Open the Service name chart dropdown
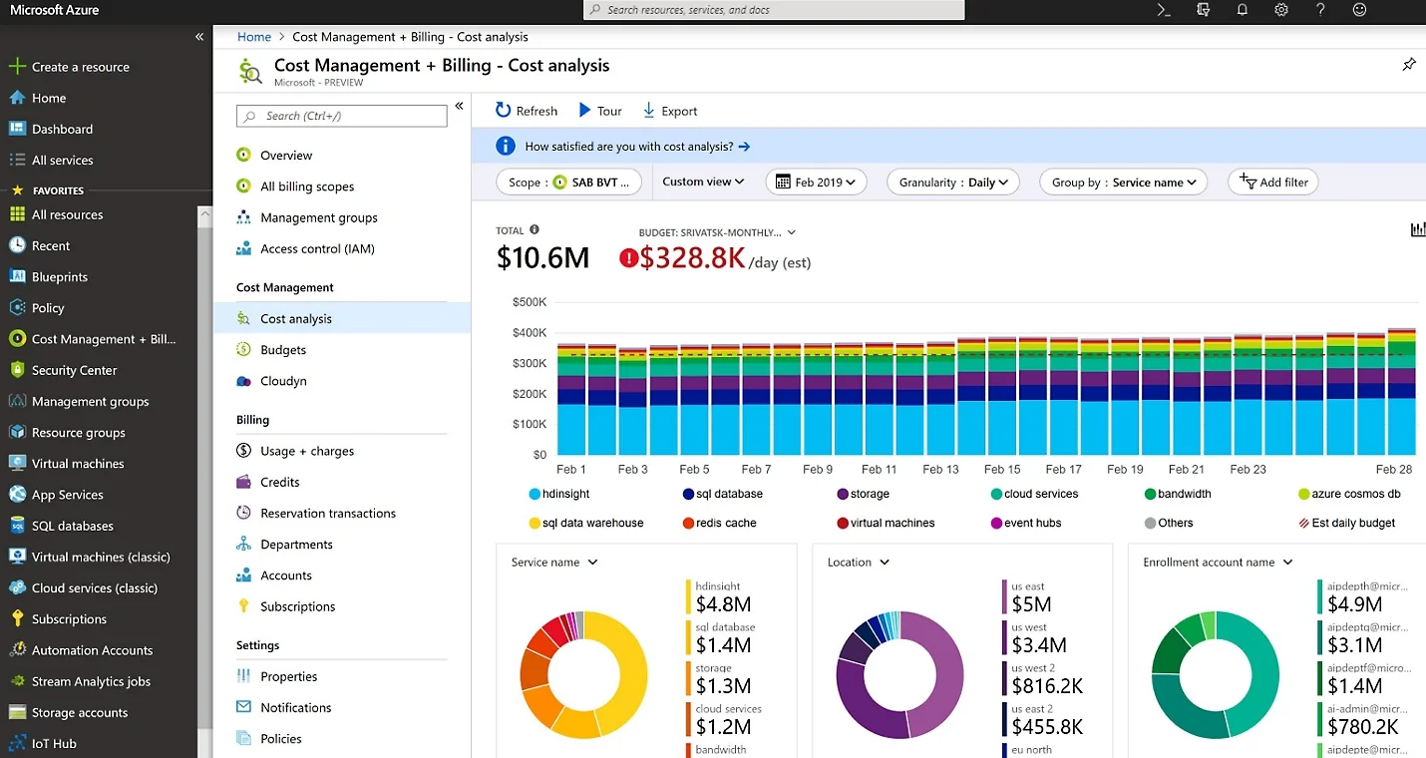This screenshot has width=1426, height=758. click(x=593, y=563)
